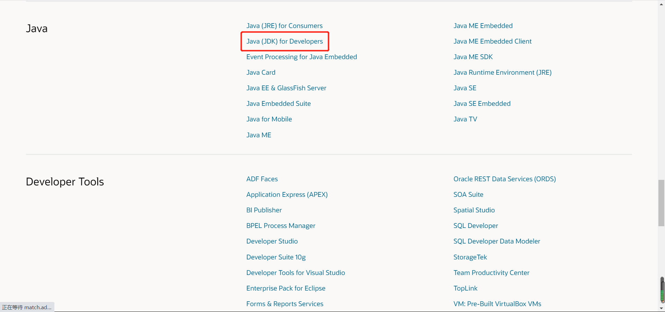Open Oracle REST Data Services (ORDS)
The width and height of the screenshot is (665, 312).
pyautogui.click(x=505, y=179)
